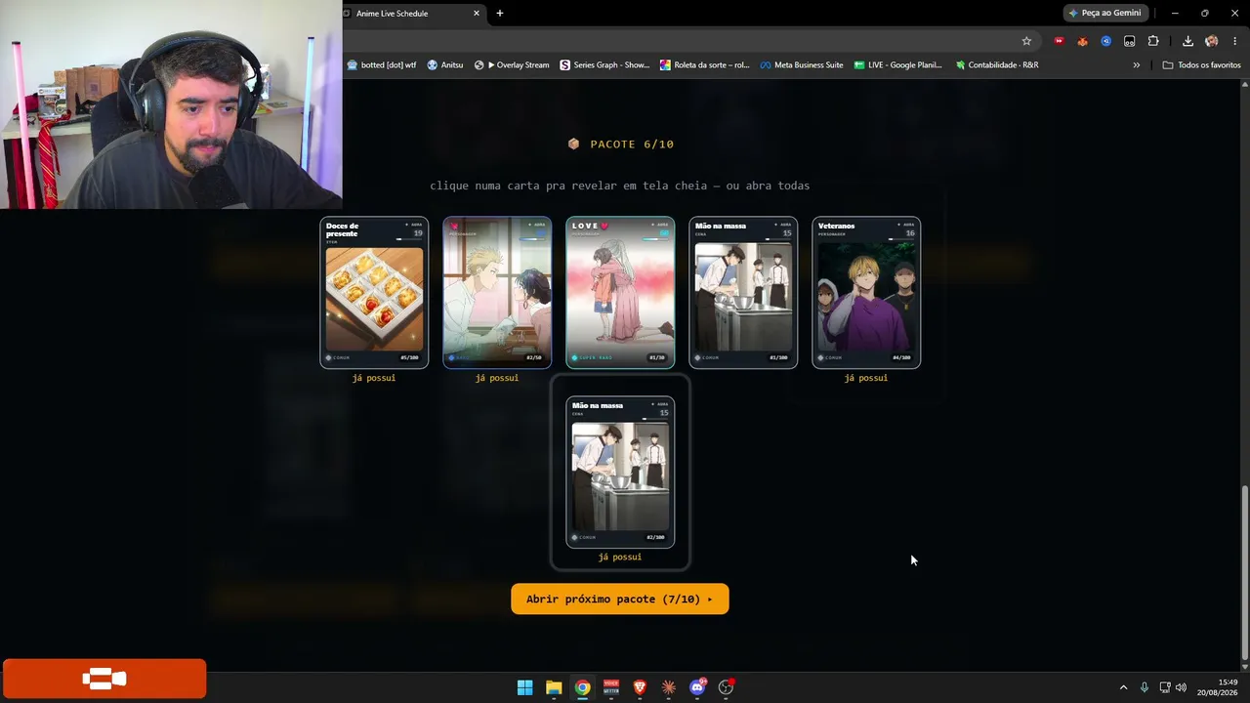The height and width of the screenshot is (703, 1250).
Task: Click the já possui label under Veteranos
Action: point(866,378)
